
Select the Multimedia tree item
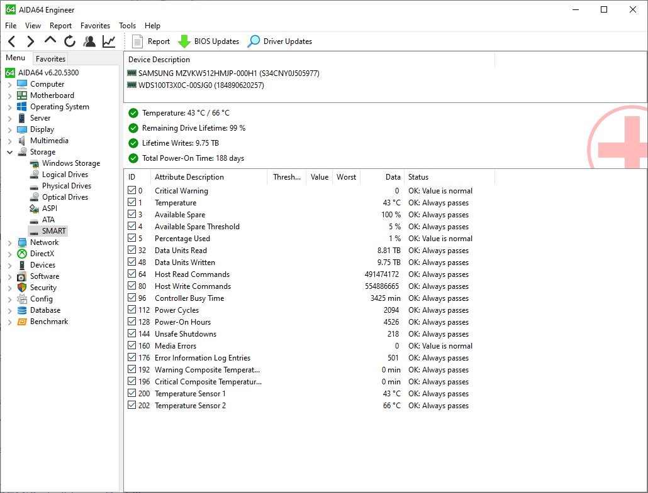pos(43,141)
